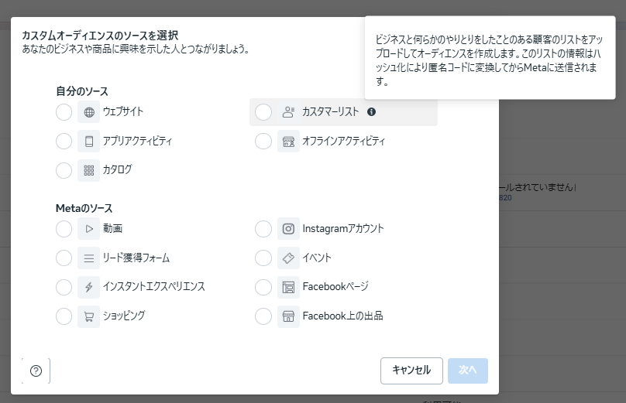Select the Facebook上の出品 radio button
626x403 pixels.
[263, 316]
